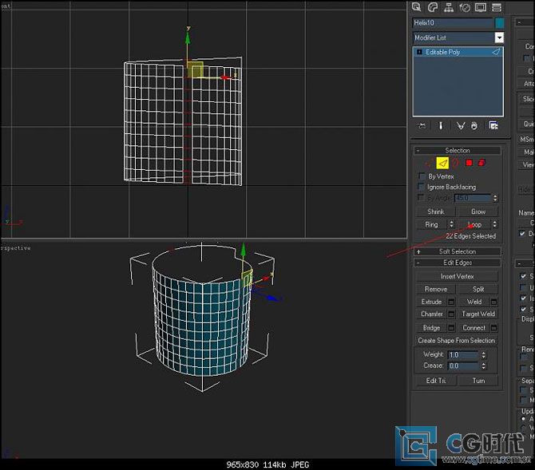Click the Edit Tri. button

pyautogui.click(x=436, y=381)
